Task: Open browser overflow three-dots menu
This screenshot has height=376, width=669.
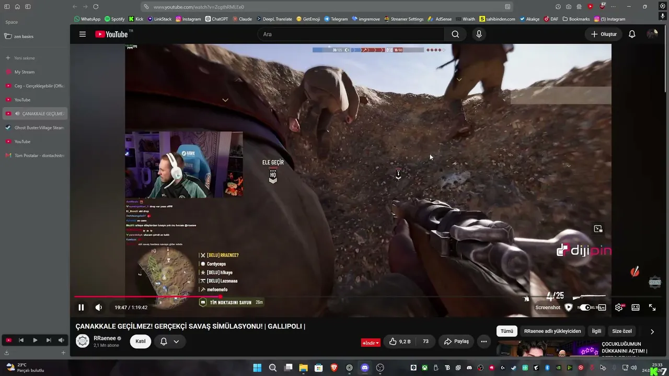Action: pos(613,7)
